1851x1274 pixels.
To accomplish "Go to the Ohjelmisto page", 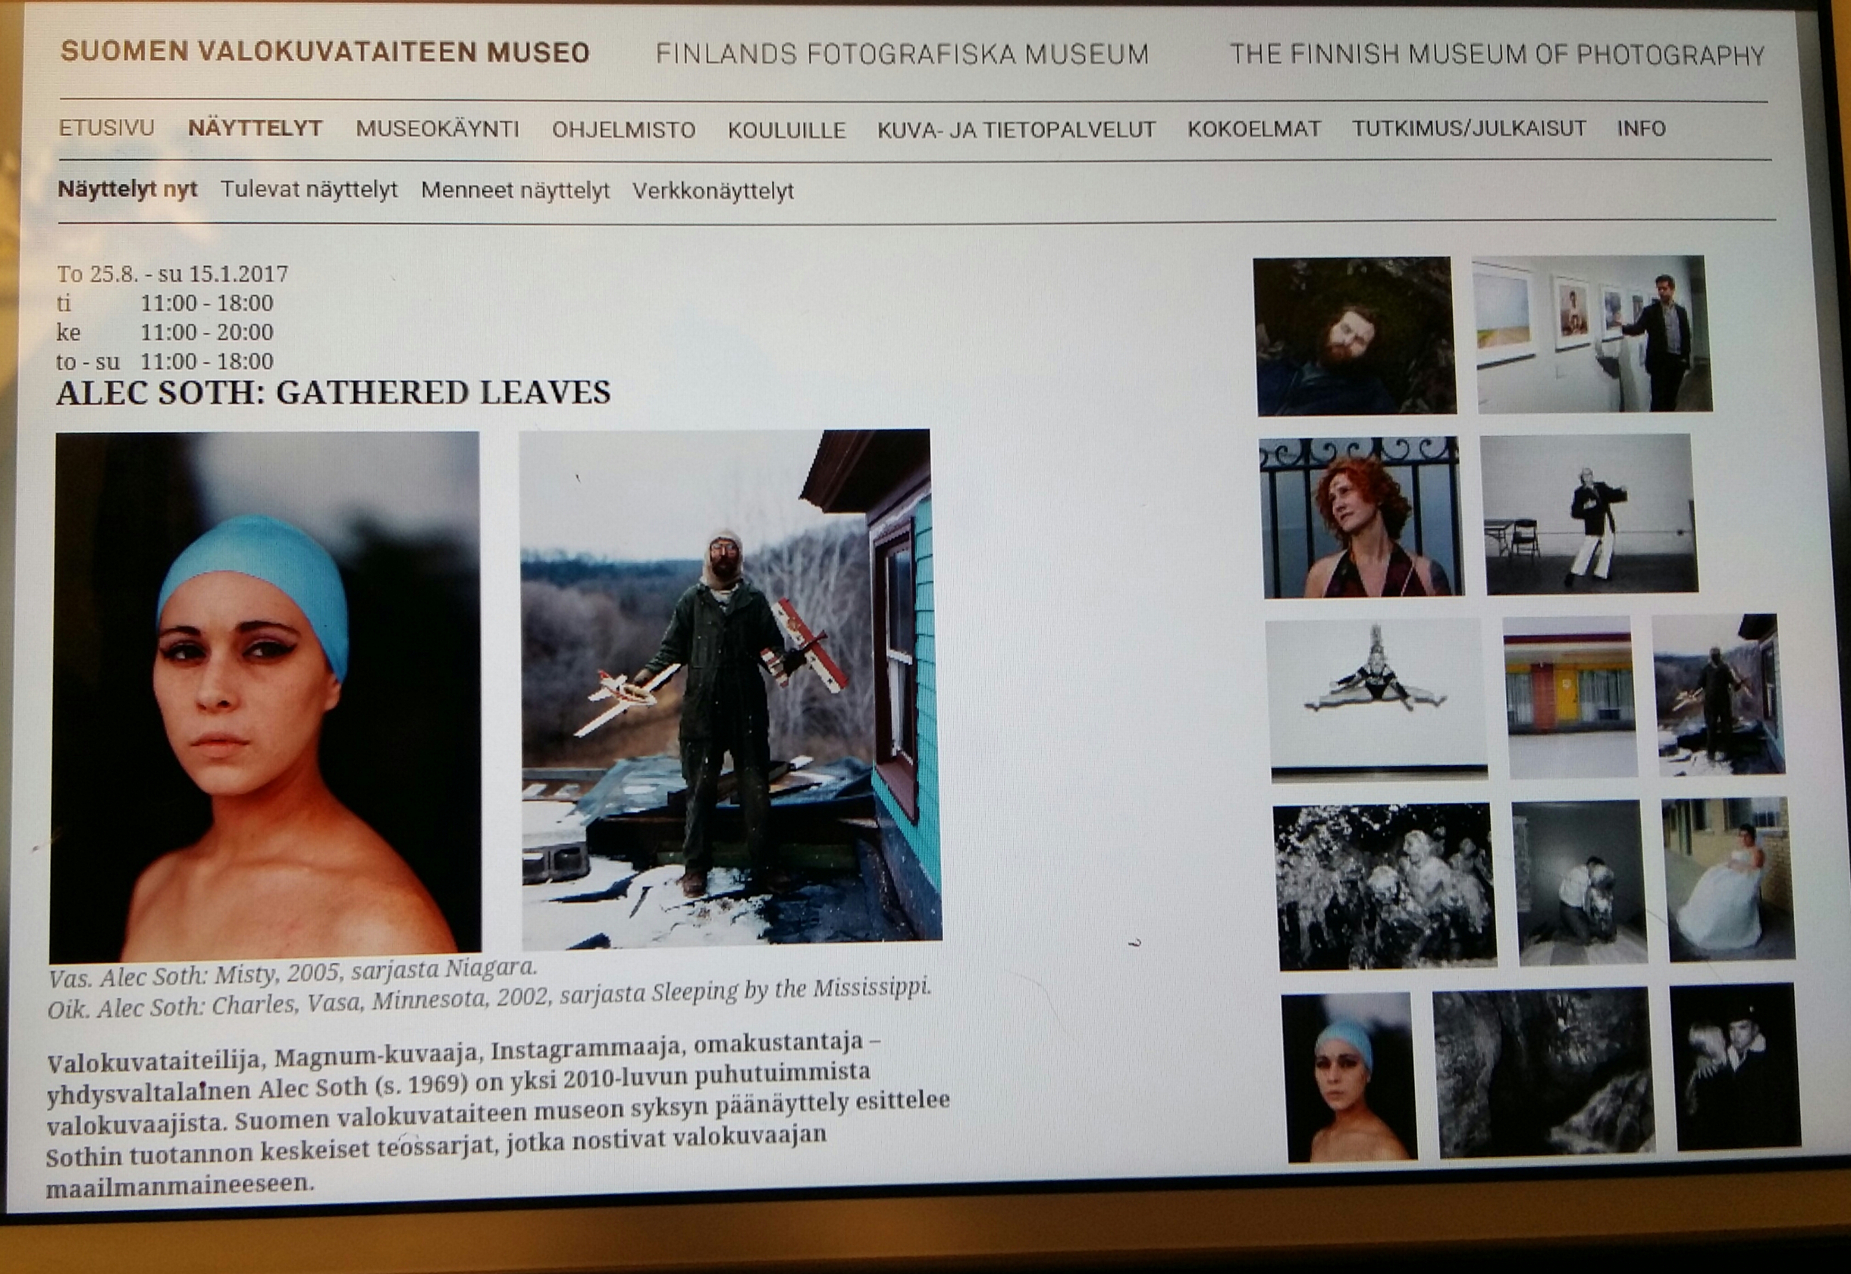I will 624,130.
